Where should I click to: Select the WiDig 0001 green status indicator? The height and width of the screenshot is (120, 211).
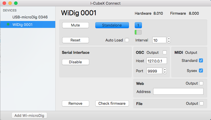coord(8,24)
